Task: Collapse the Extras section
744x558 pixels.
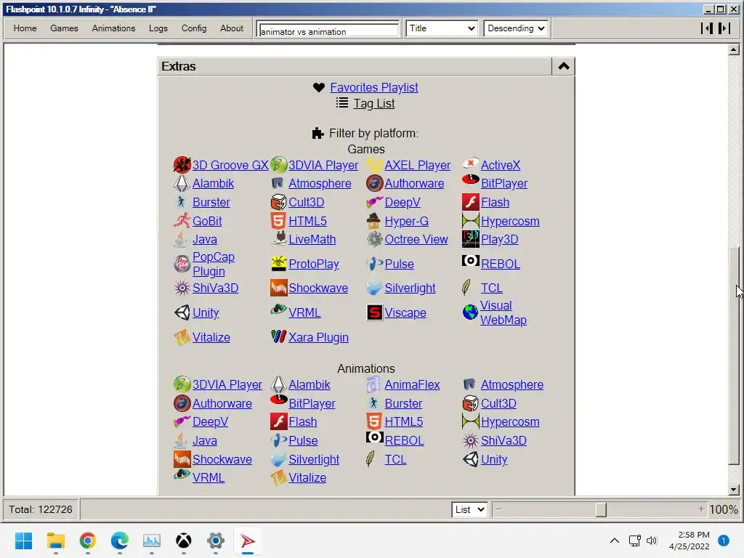Action: (563, 66)
